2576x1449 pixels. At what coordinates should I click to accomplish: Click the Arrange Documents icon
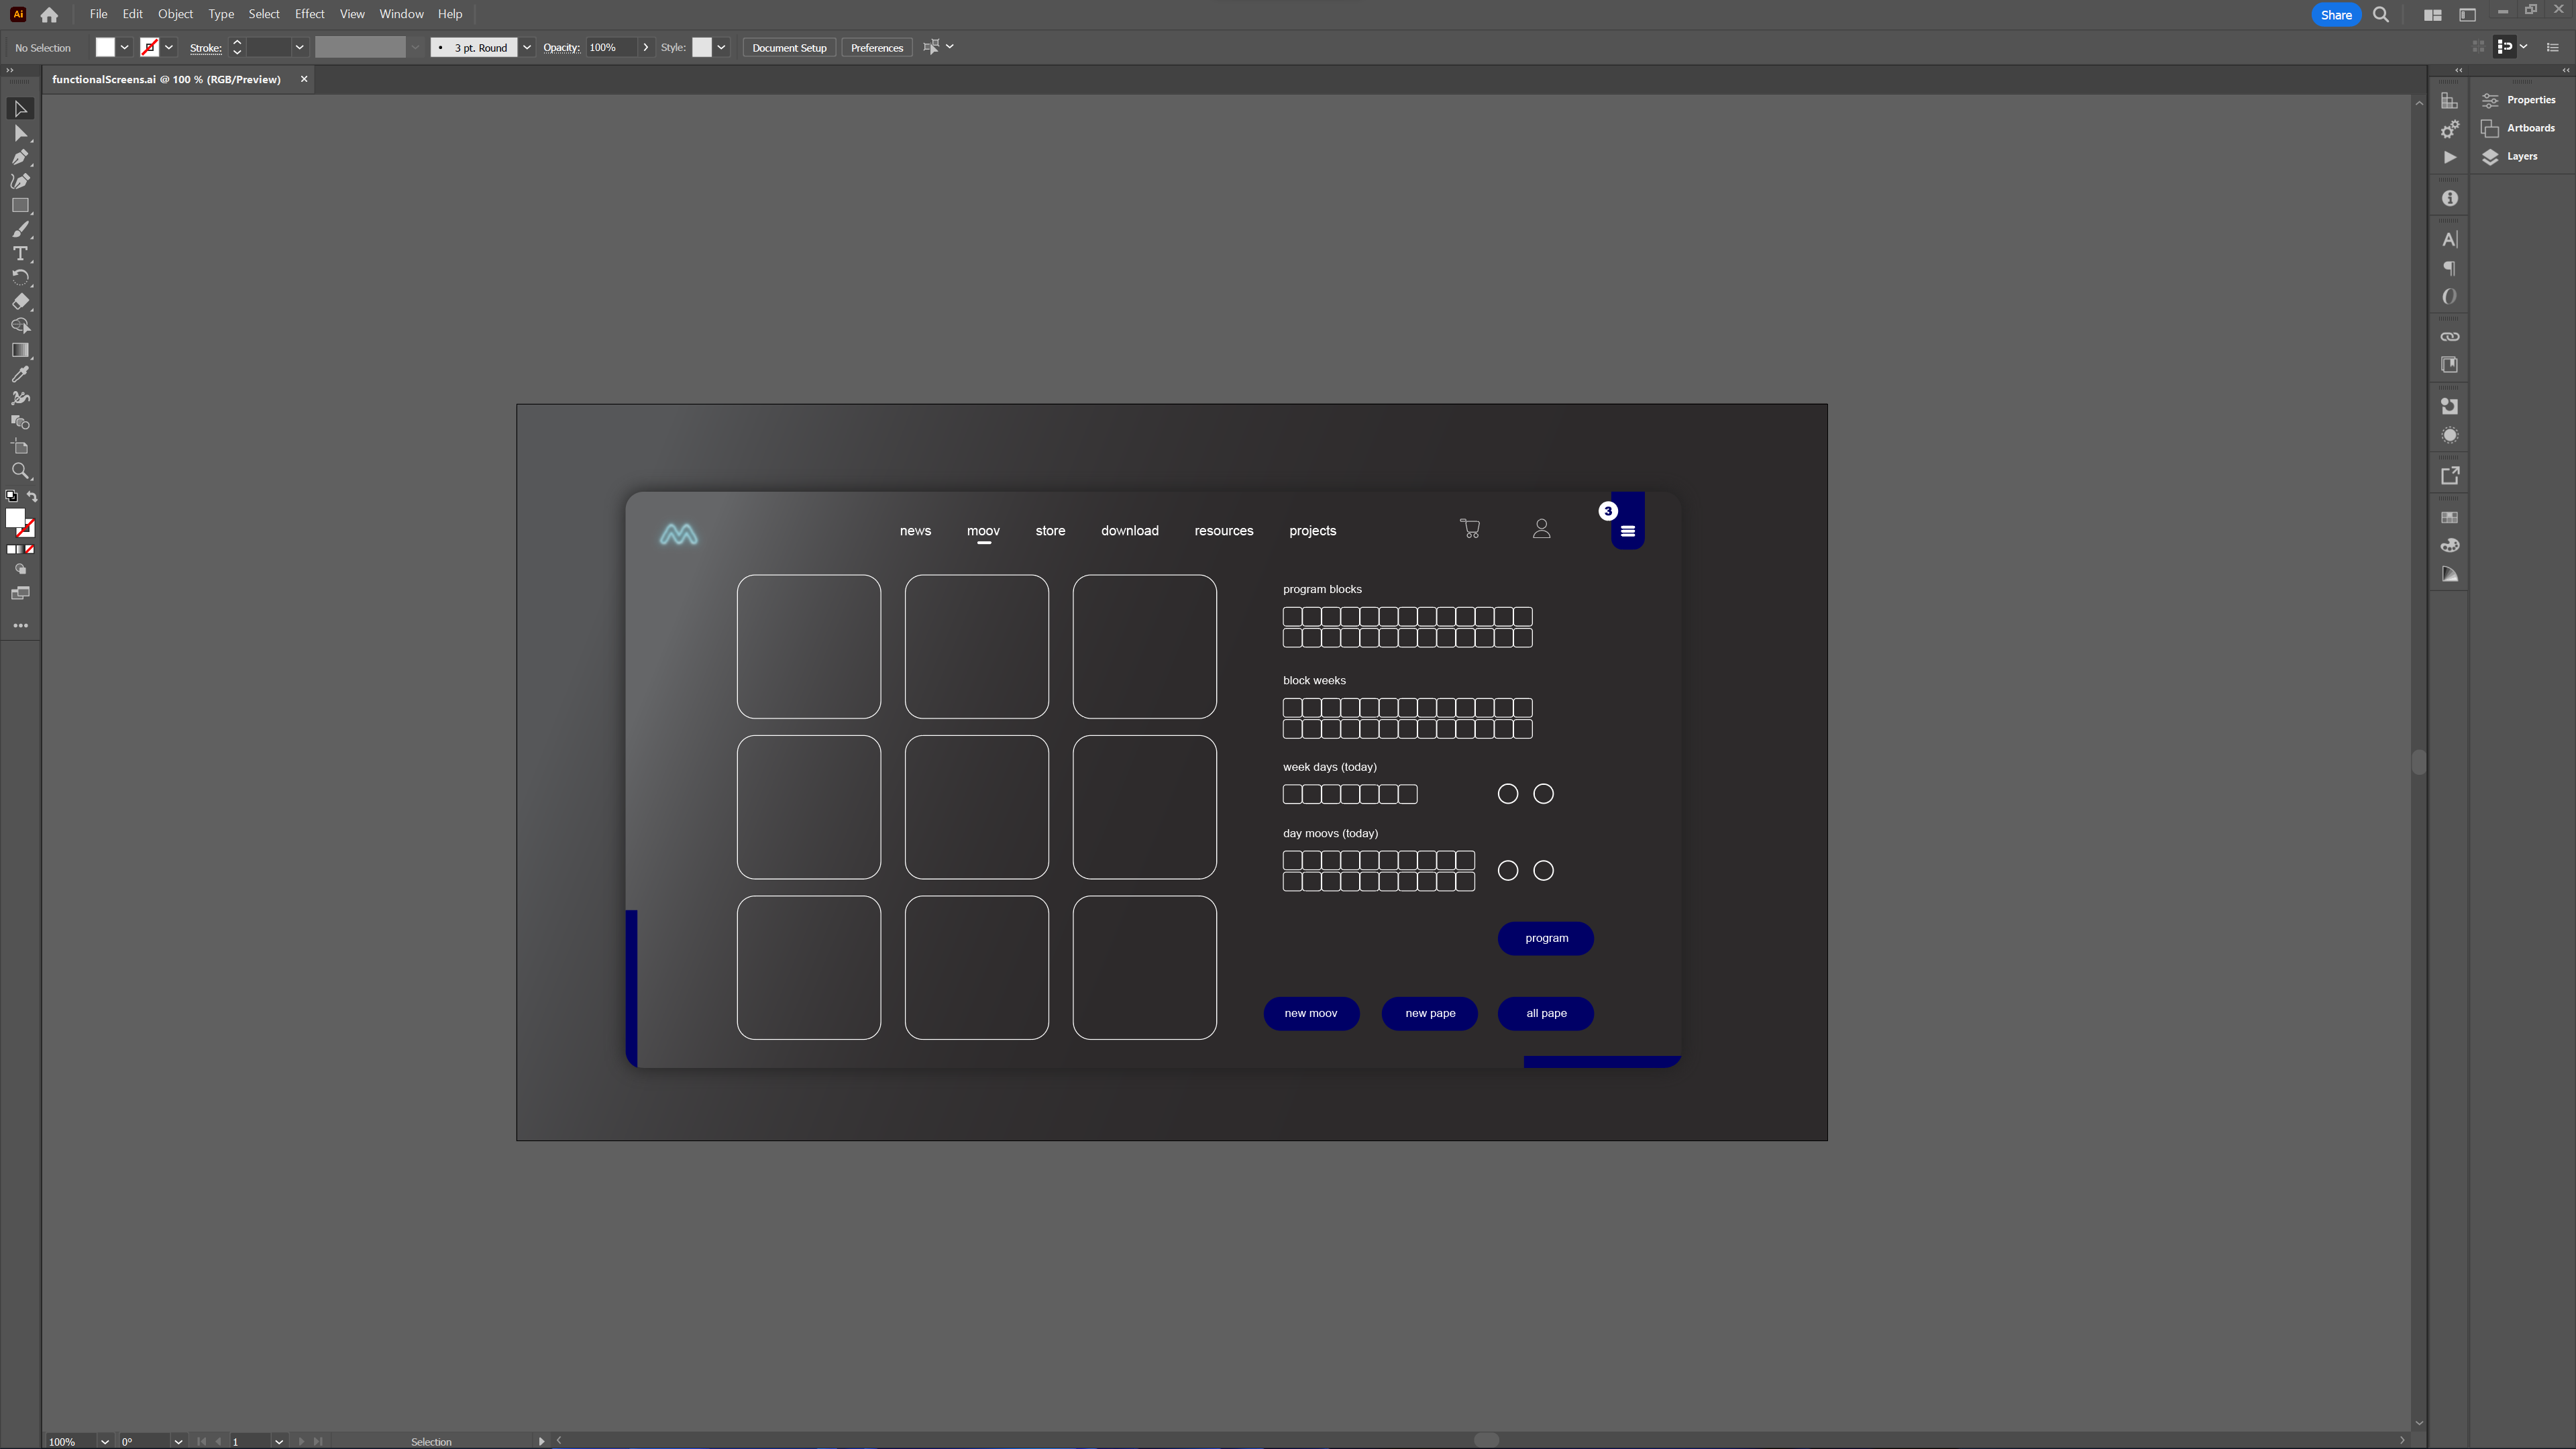(x=2432, y=15)
